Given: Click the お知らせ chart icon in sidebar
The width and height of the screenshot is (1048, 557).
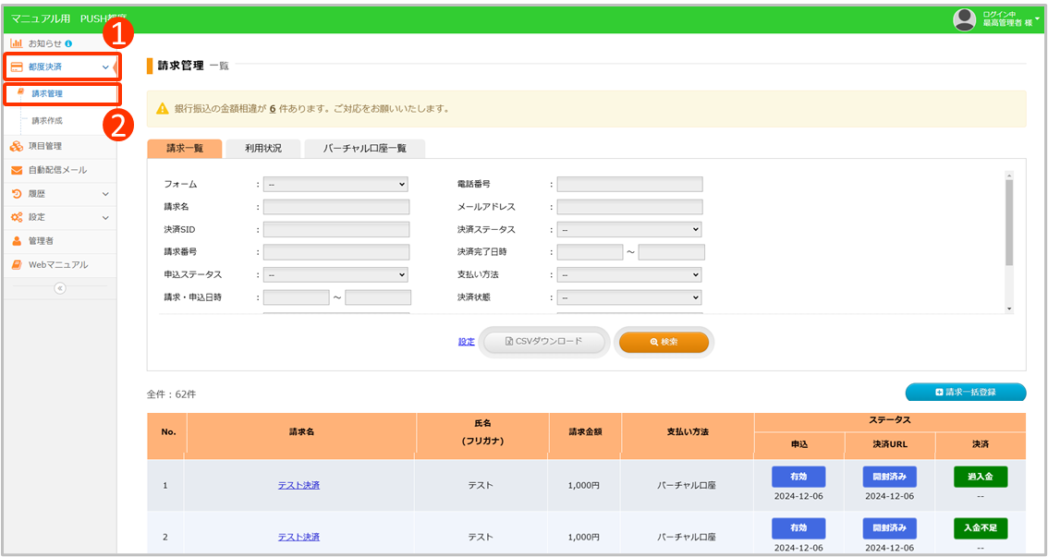Looking at the screenshot, I should pos(17,43).
